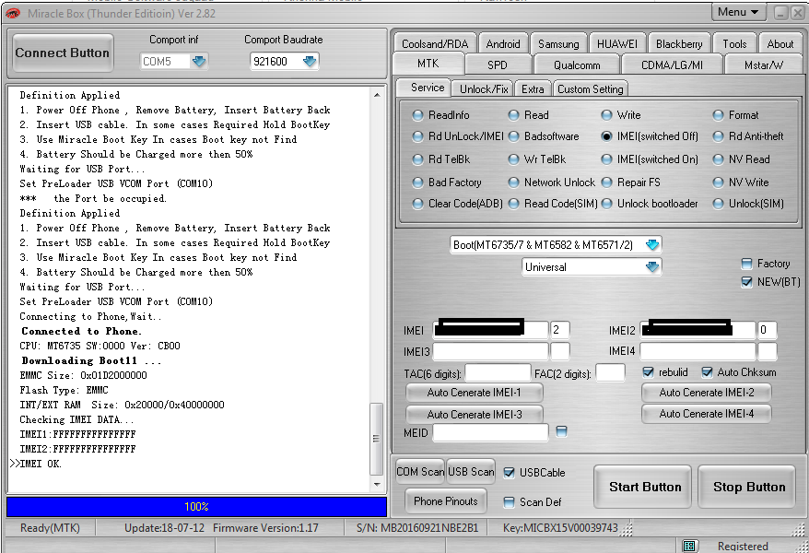Choose Unlock bootloader radio option
Screen dimensions: 809x553
click(606, 204)
